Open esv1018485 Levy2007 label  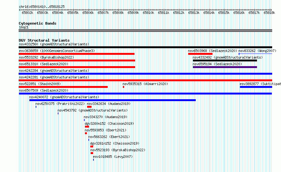113,157
